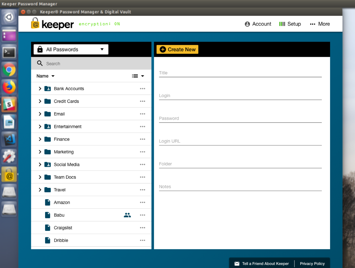This screenshot has width=355, height=268.
Task: Click into the Title input field
Action: (x=240, y=73)
